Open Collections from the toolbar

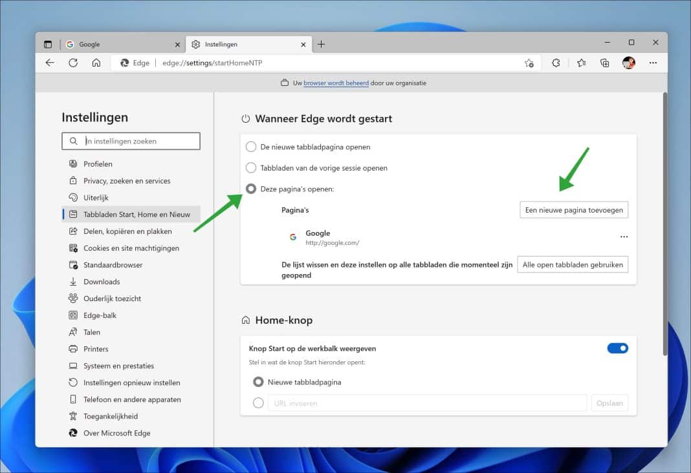pos(605,63)
